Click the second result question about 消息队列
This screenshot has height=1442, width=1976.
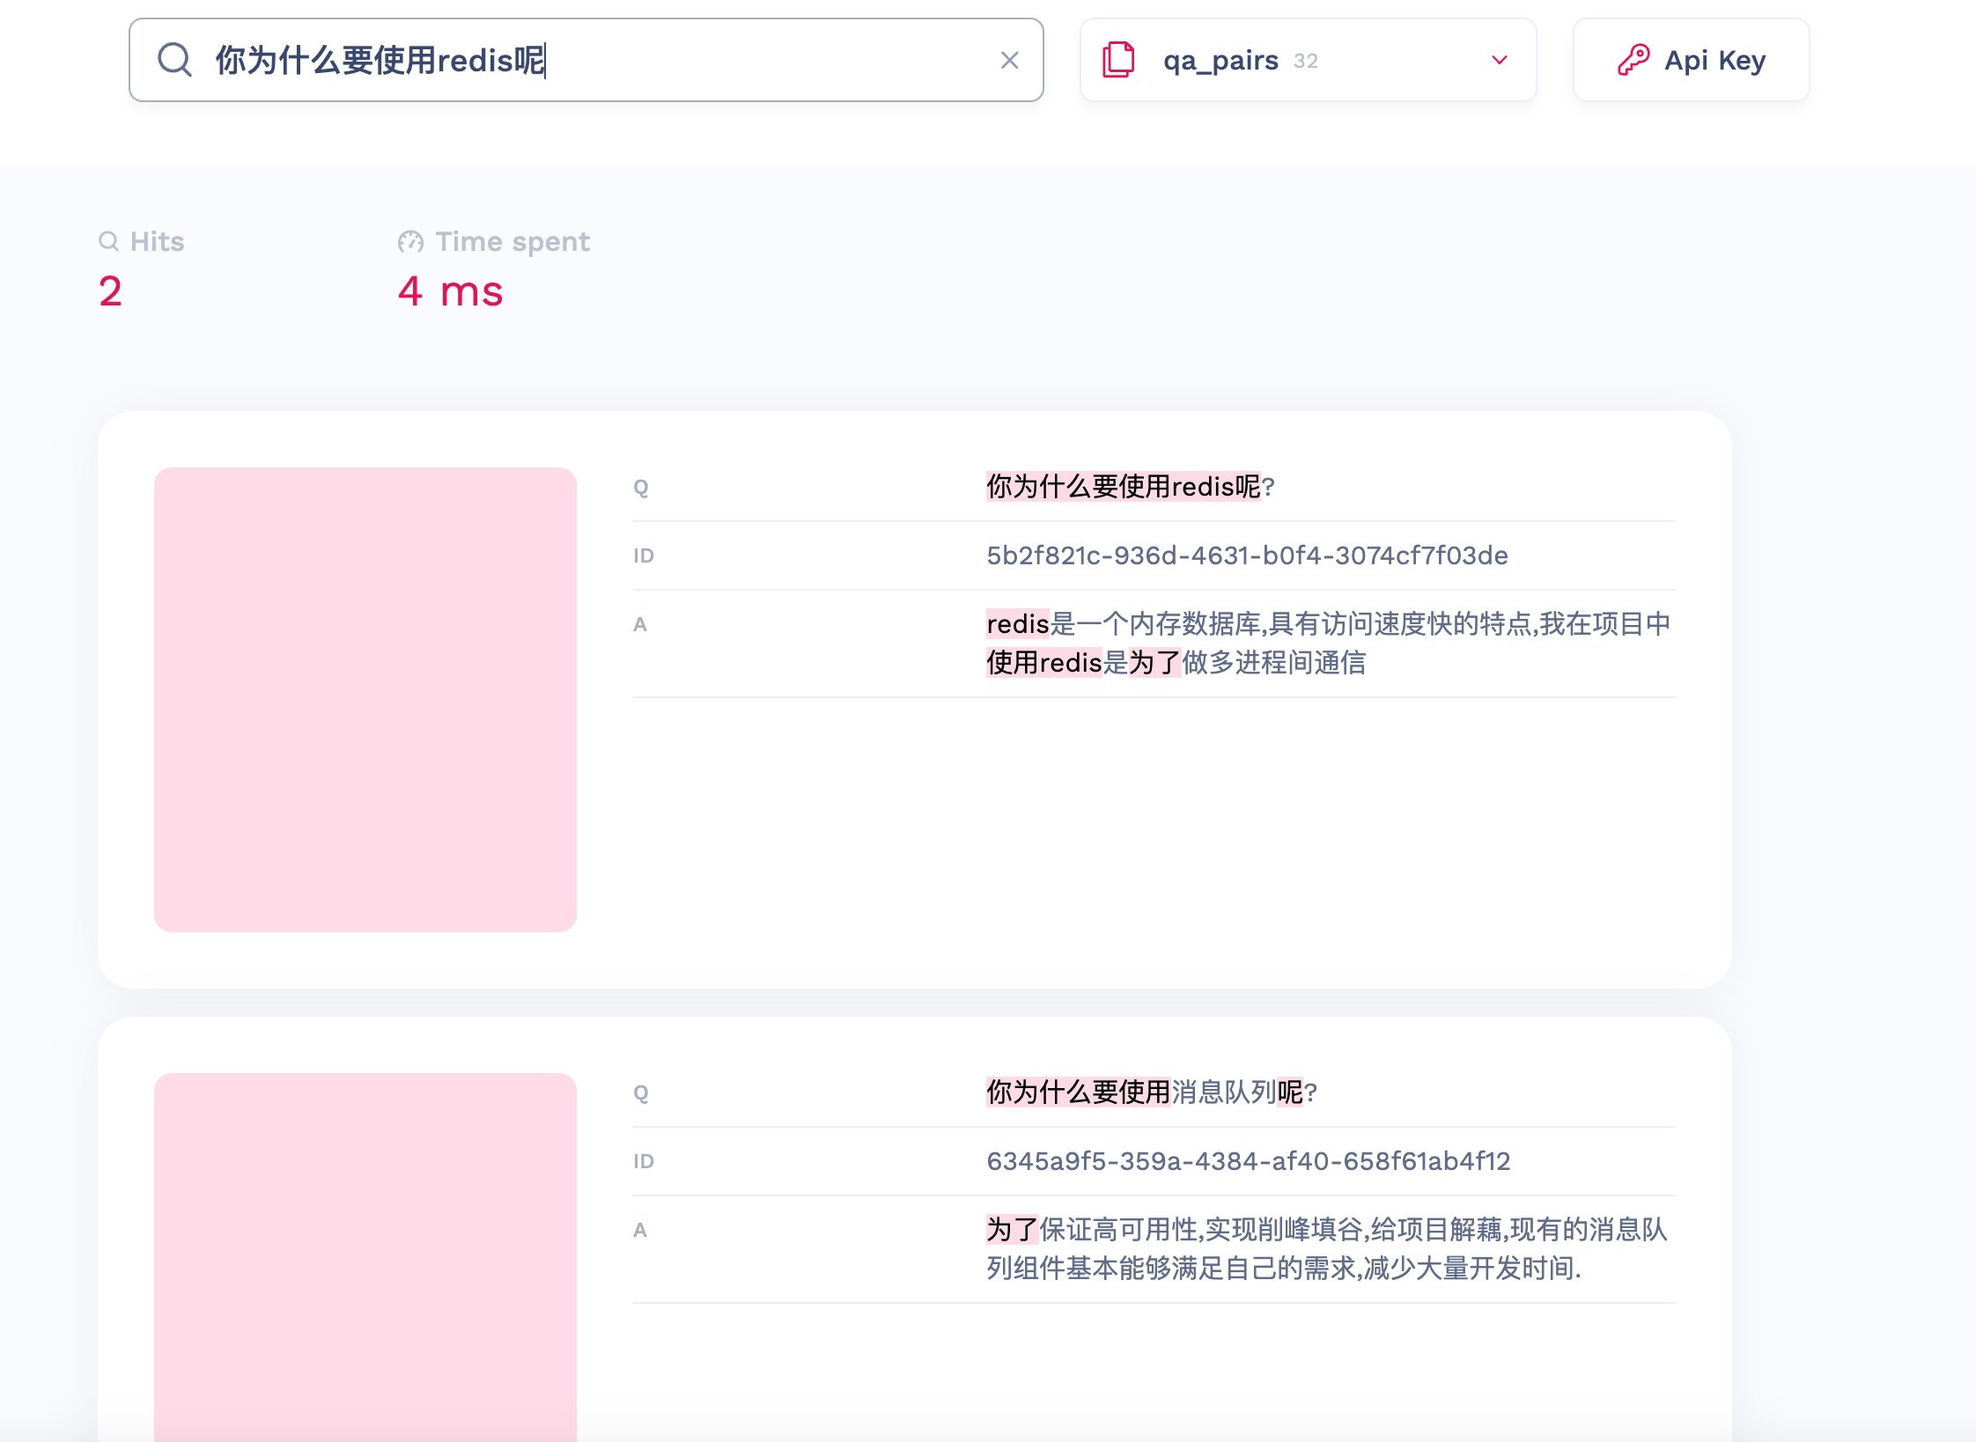[x=1151, y=1092]
